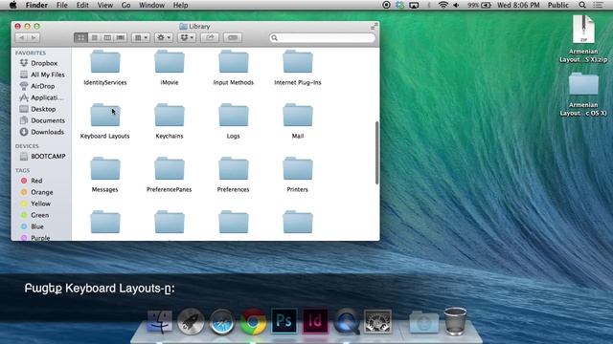Open Spotlight search in menu bar
This screenshot has height=344, width=613.
582,5
